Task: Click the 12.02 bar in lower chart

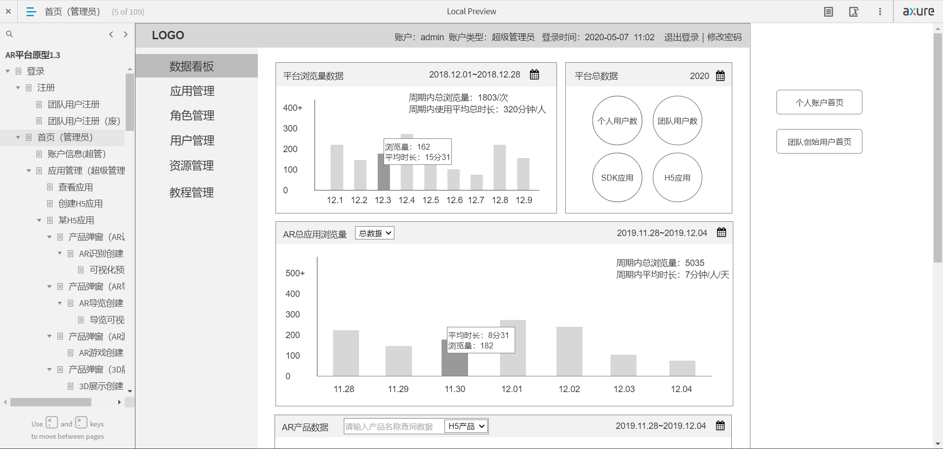Action: click(569, 351)
